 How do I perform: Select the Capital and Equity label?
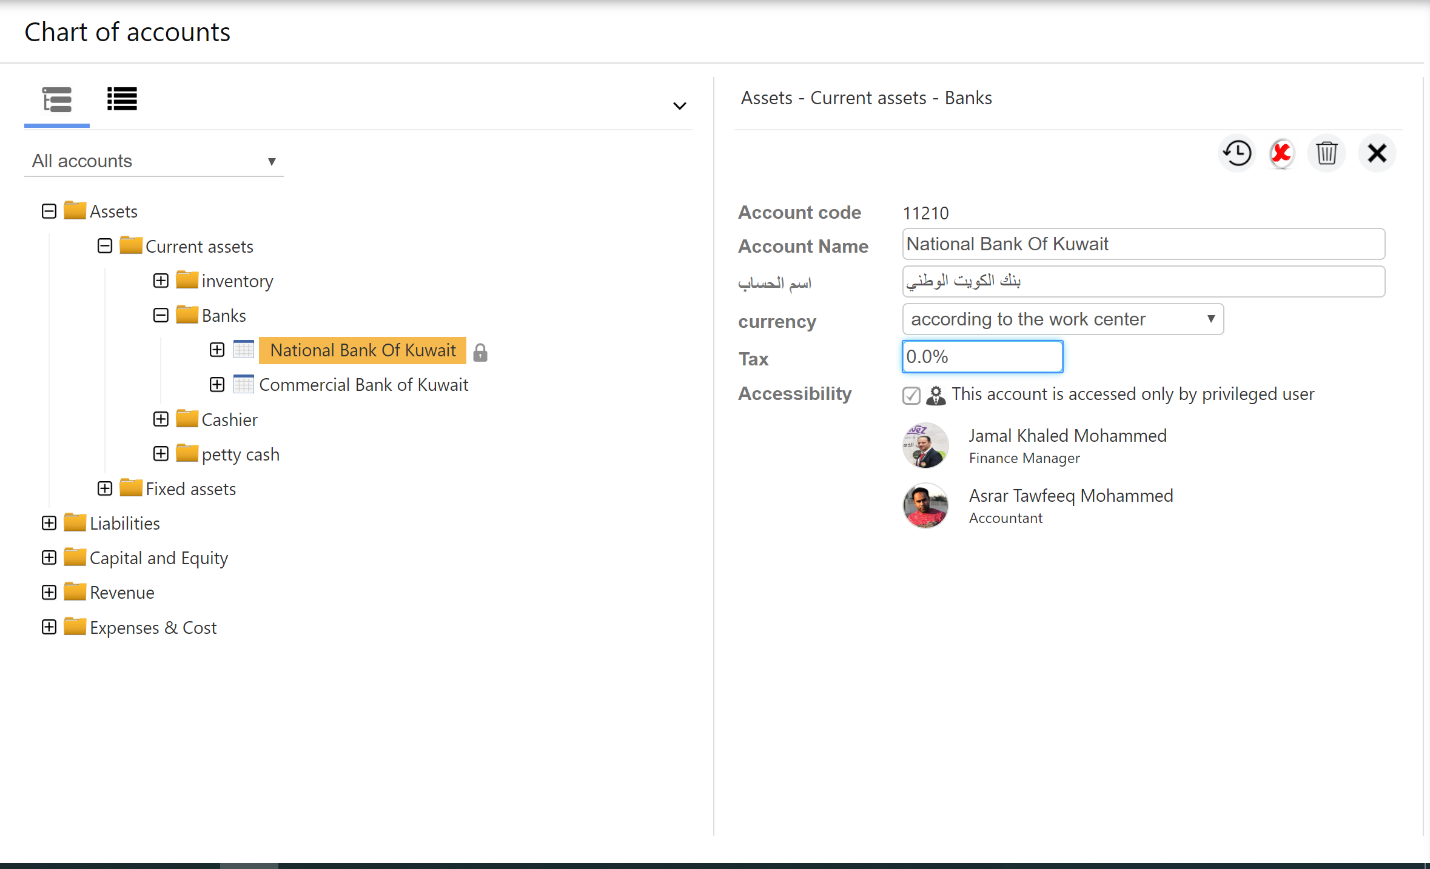pos(159,558)
